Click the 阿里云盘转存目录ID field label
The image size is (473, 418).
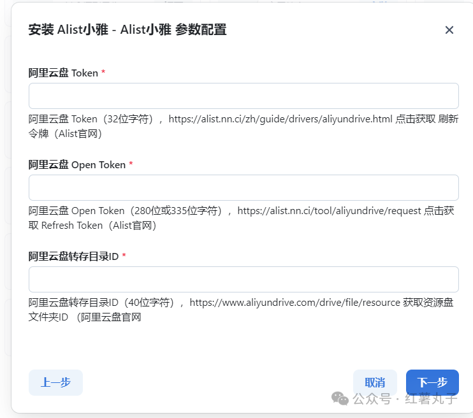(73, 256)
